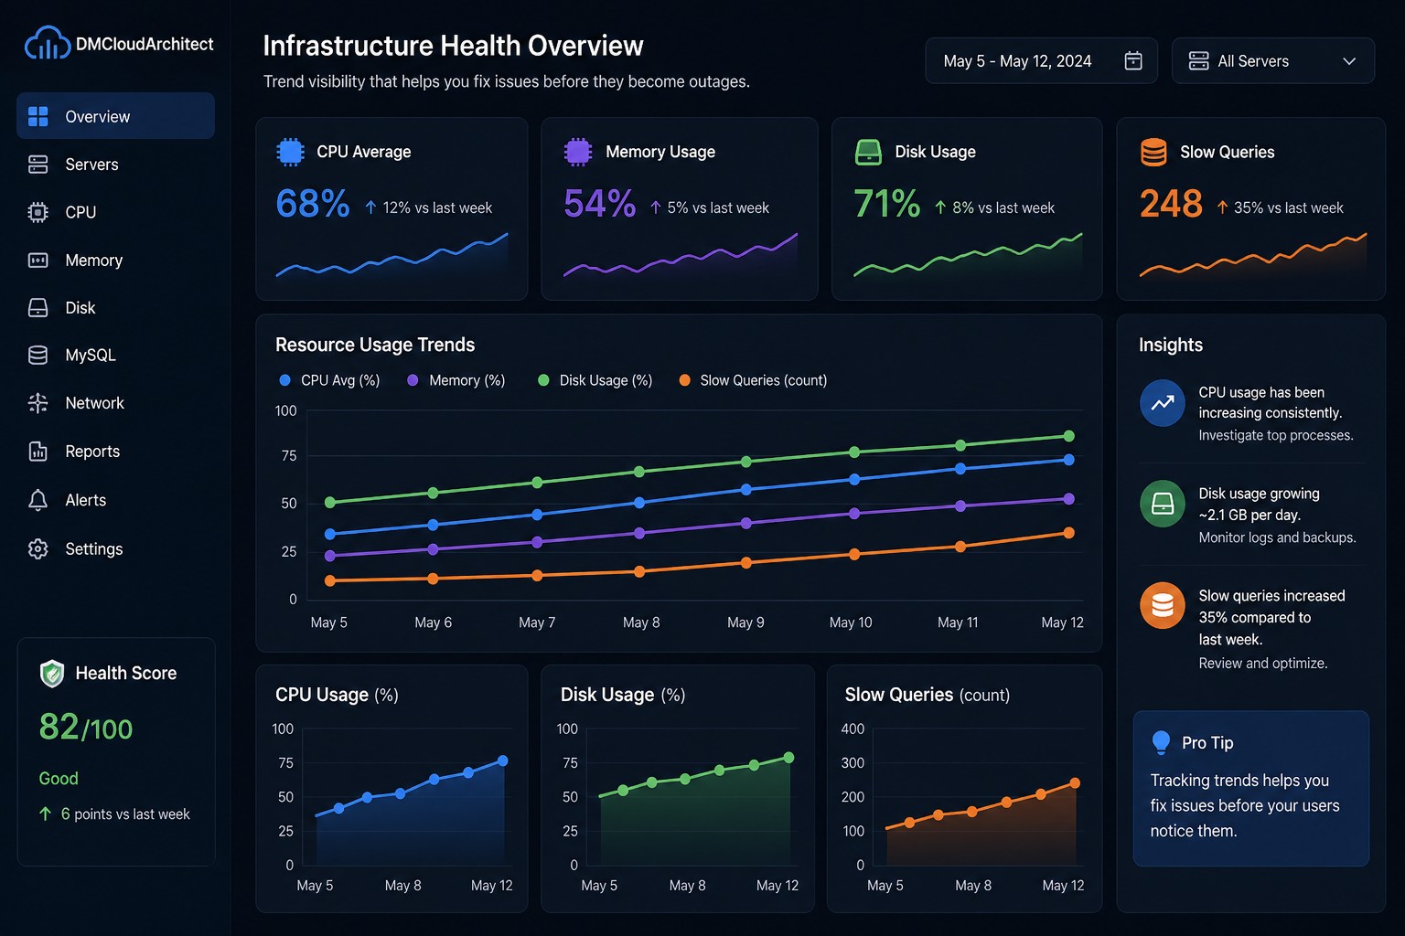Click 'Monitor logs and backups.' text
This screenshot has height=936, width=1405.
(x=1277, y=537)
